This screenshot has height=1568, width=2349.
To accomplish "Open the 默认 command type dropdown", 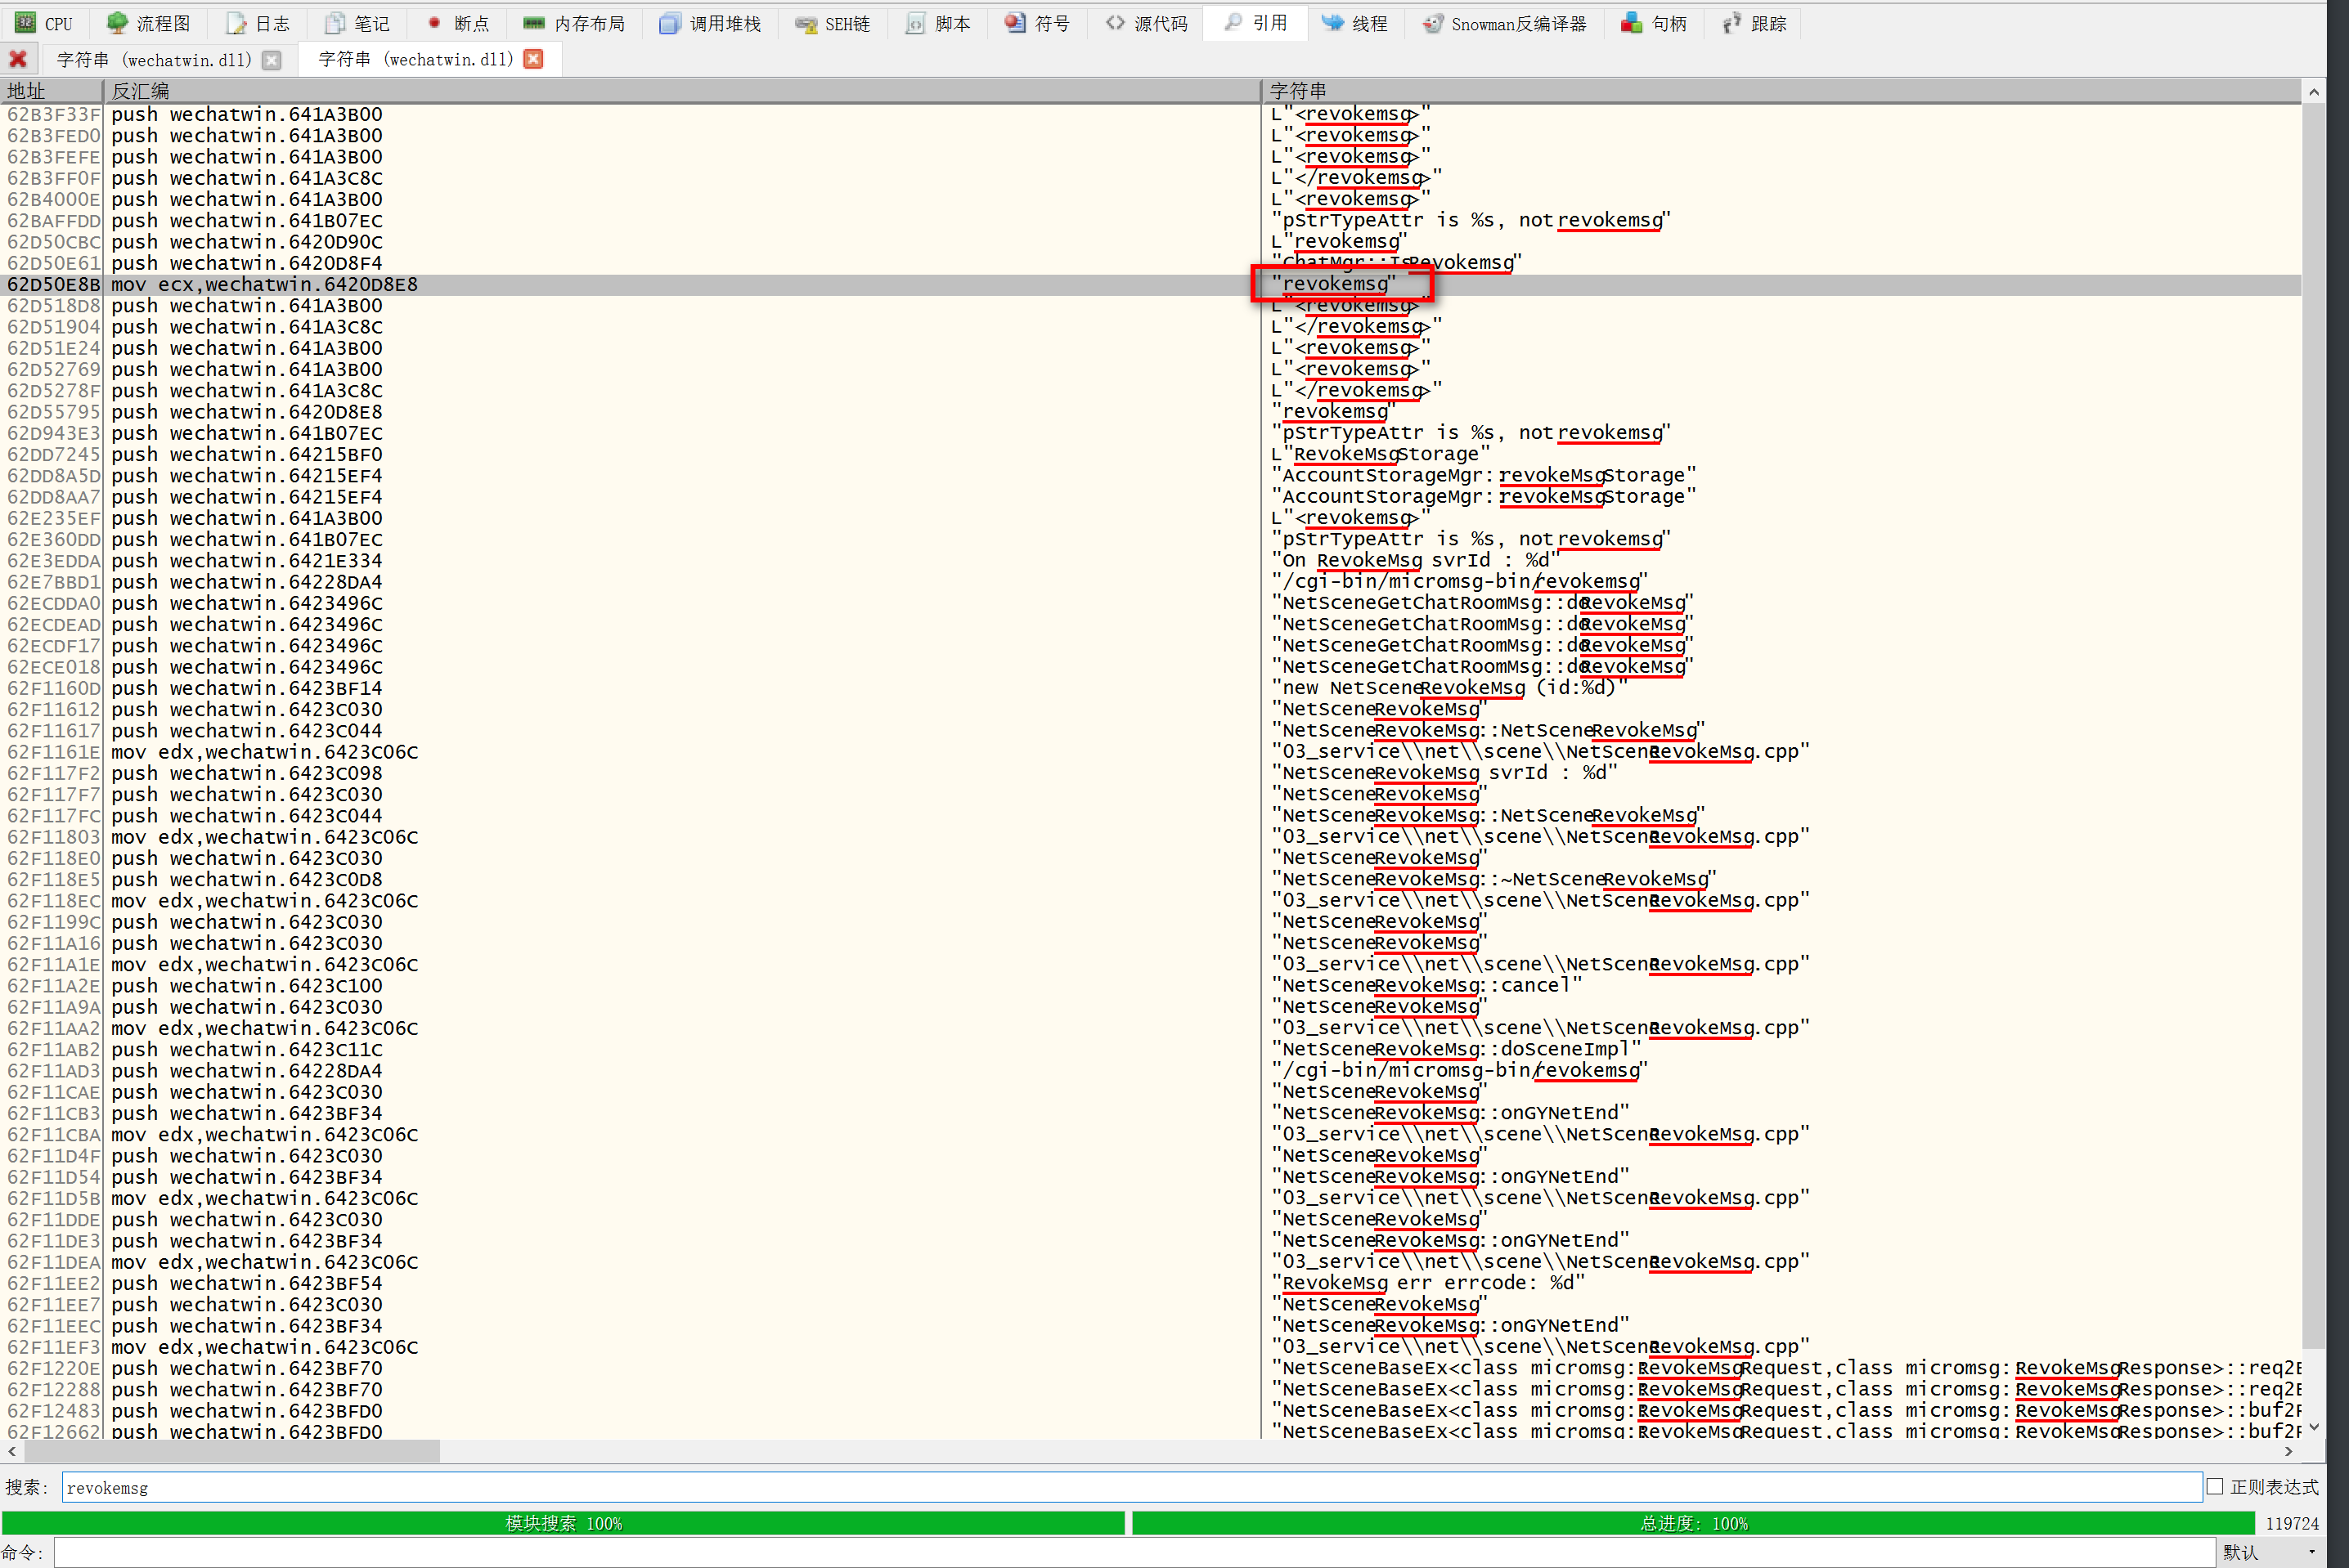I will [x=2270, y=1553].
